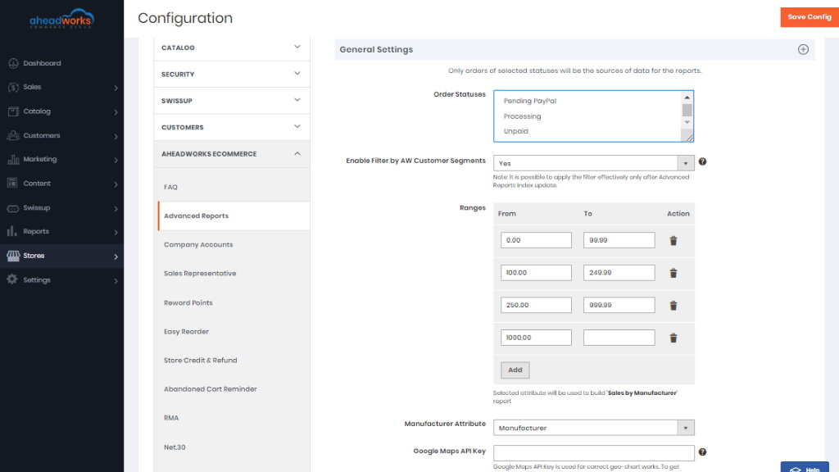This screenshot has width=839, height=472.
Task: Click the Sales dollar icon
Action: click(13, 87)
